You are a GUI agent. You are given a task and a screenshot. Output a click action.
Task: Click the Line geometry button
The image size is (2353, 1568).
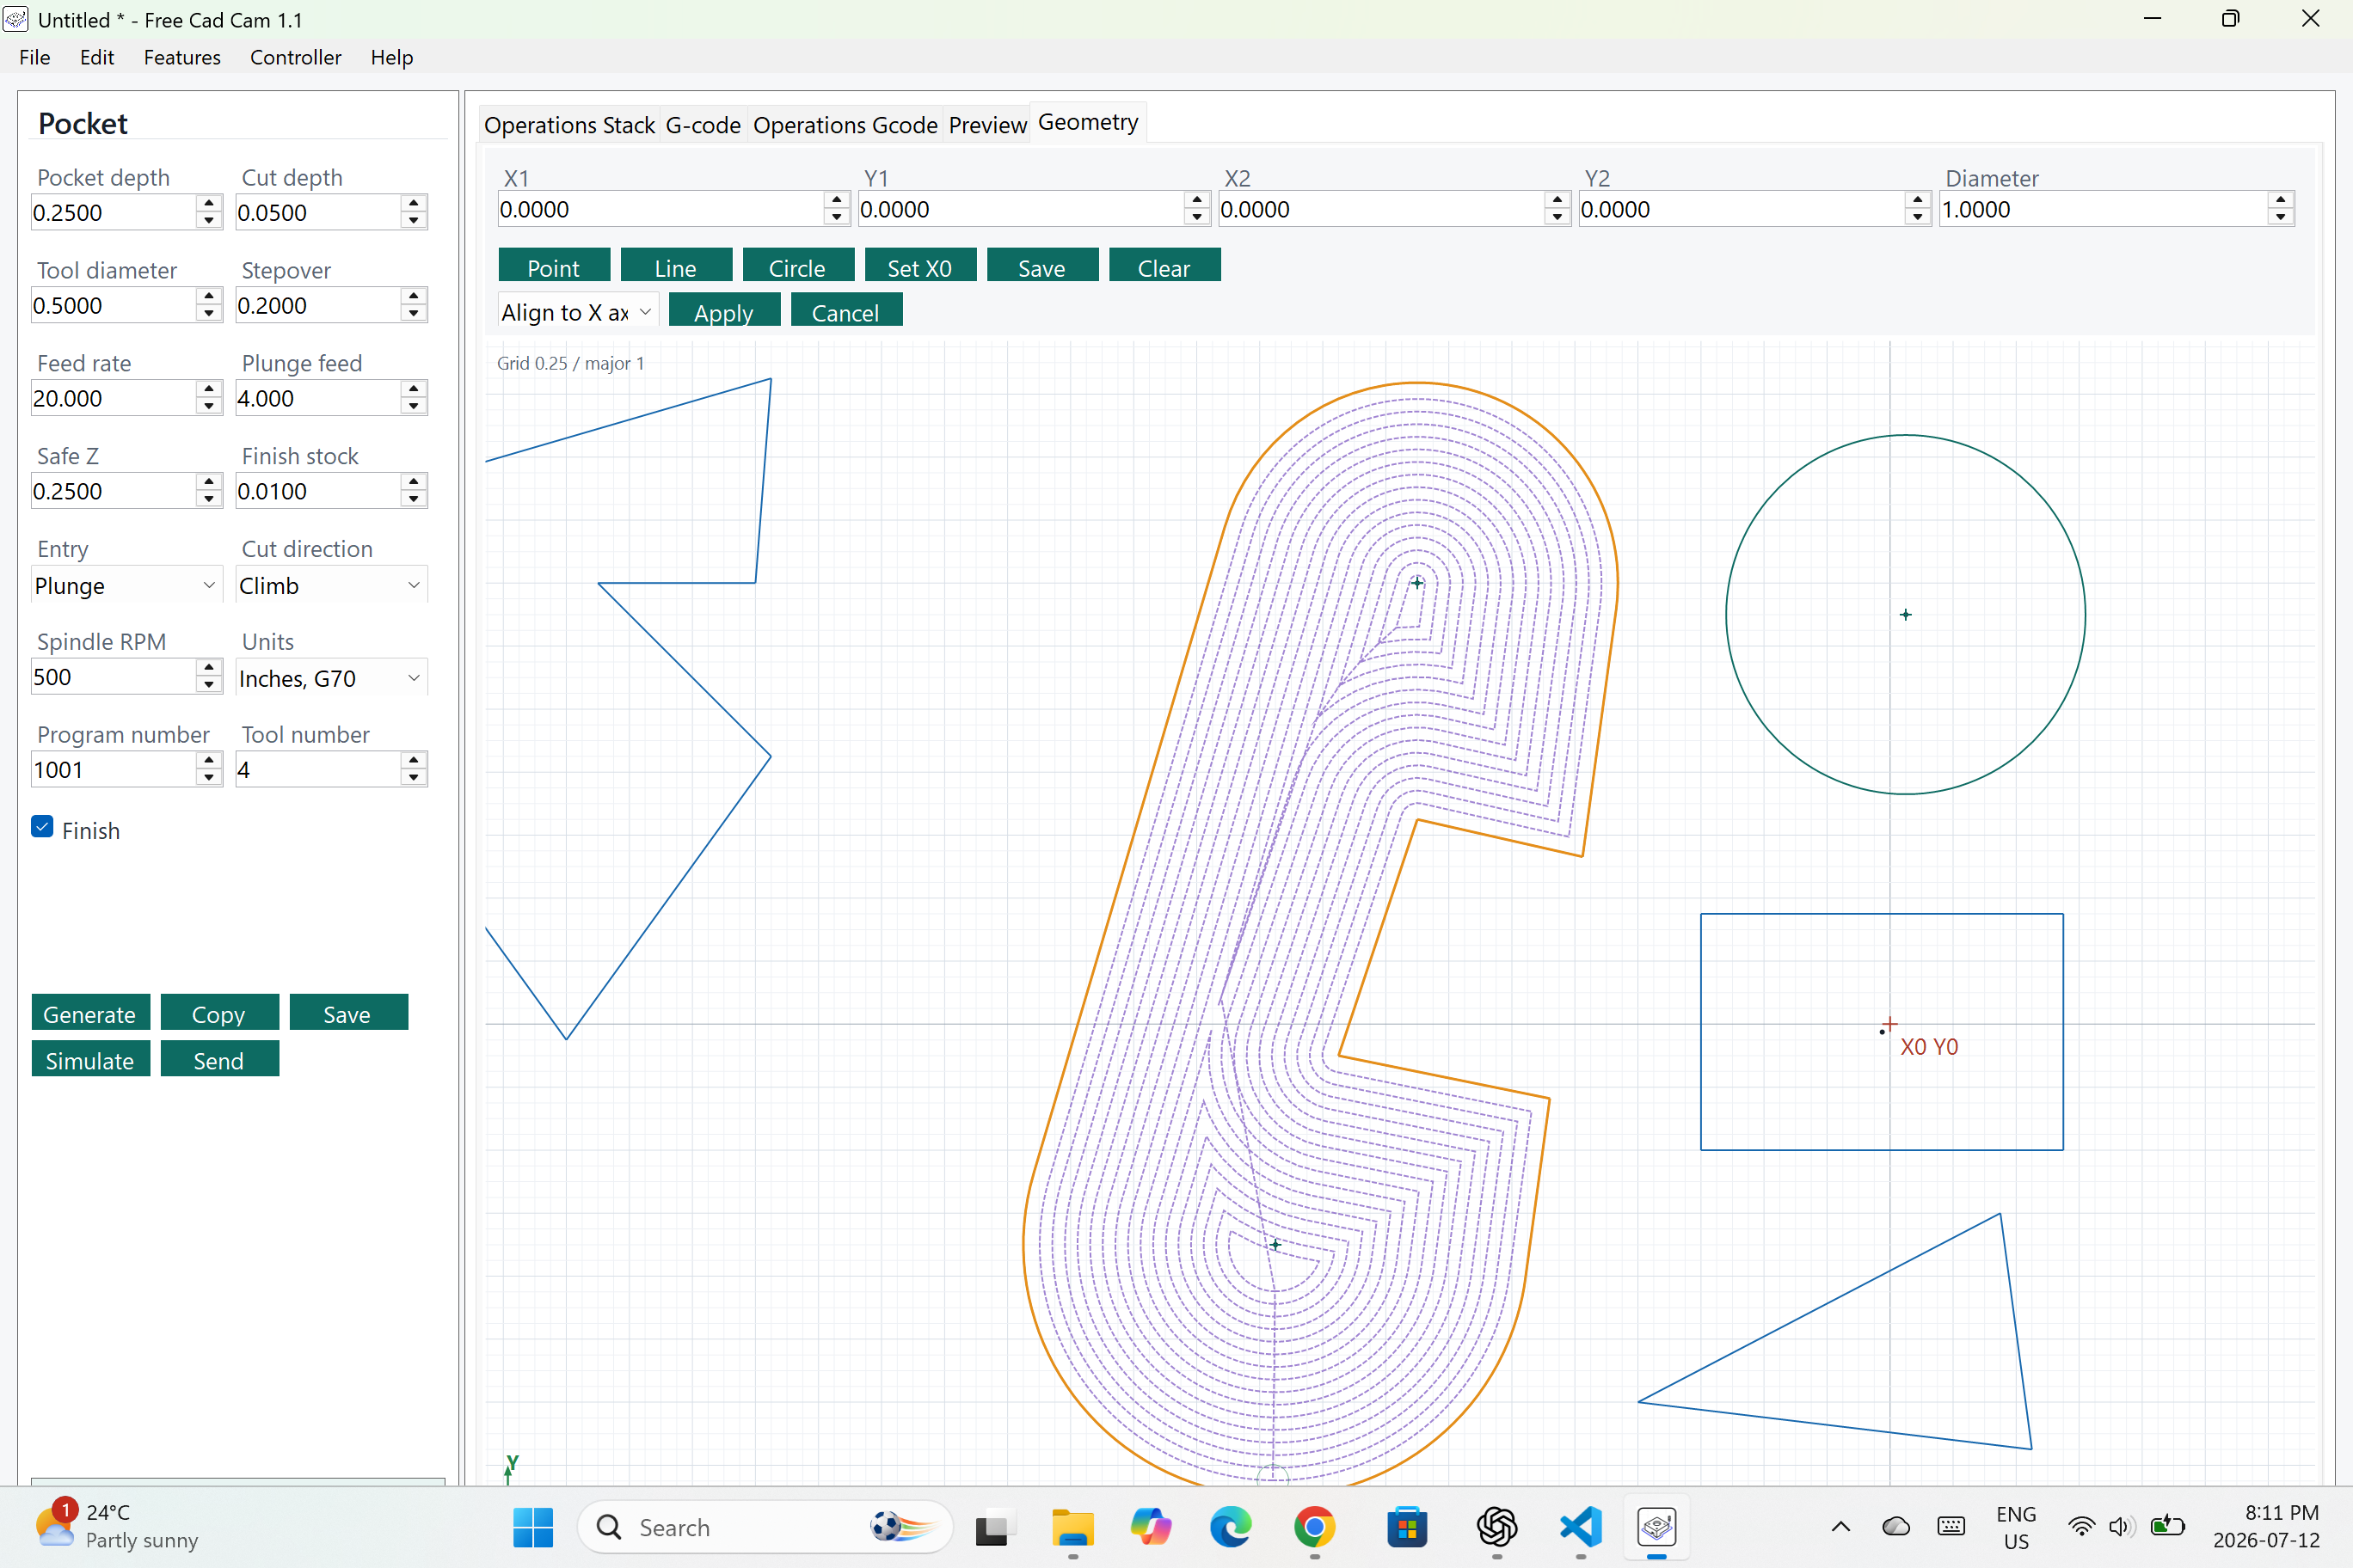click(x=675, y=266)
